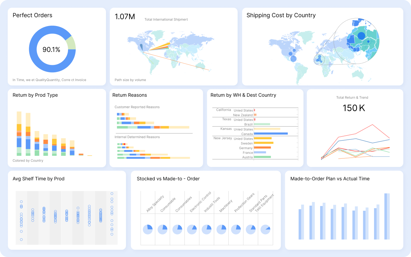Click the "Return by WH & Dest Country" title

click(x=243, y=95)
